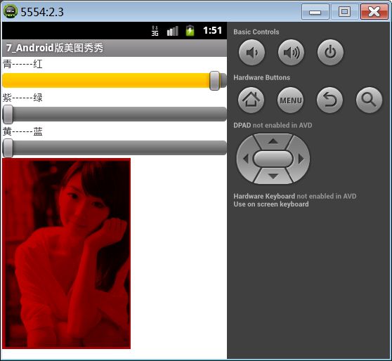
Task: Click the Back hardware button
Action: [x=329, y=100]
